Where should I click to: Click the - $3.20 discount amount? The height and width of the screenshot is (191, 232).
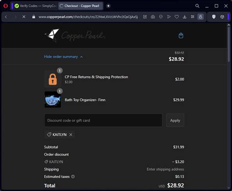(x=178, y=162)
